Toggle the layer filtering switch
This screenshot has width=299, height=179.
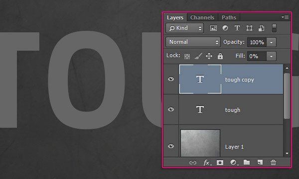pyautogui.click(x=274, y=28)
